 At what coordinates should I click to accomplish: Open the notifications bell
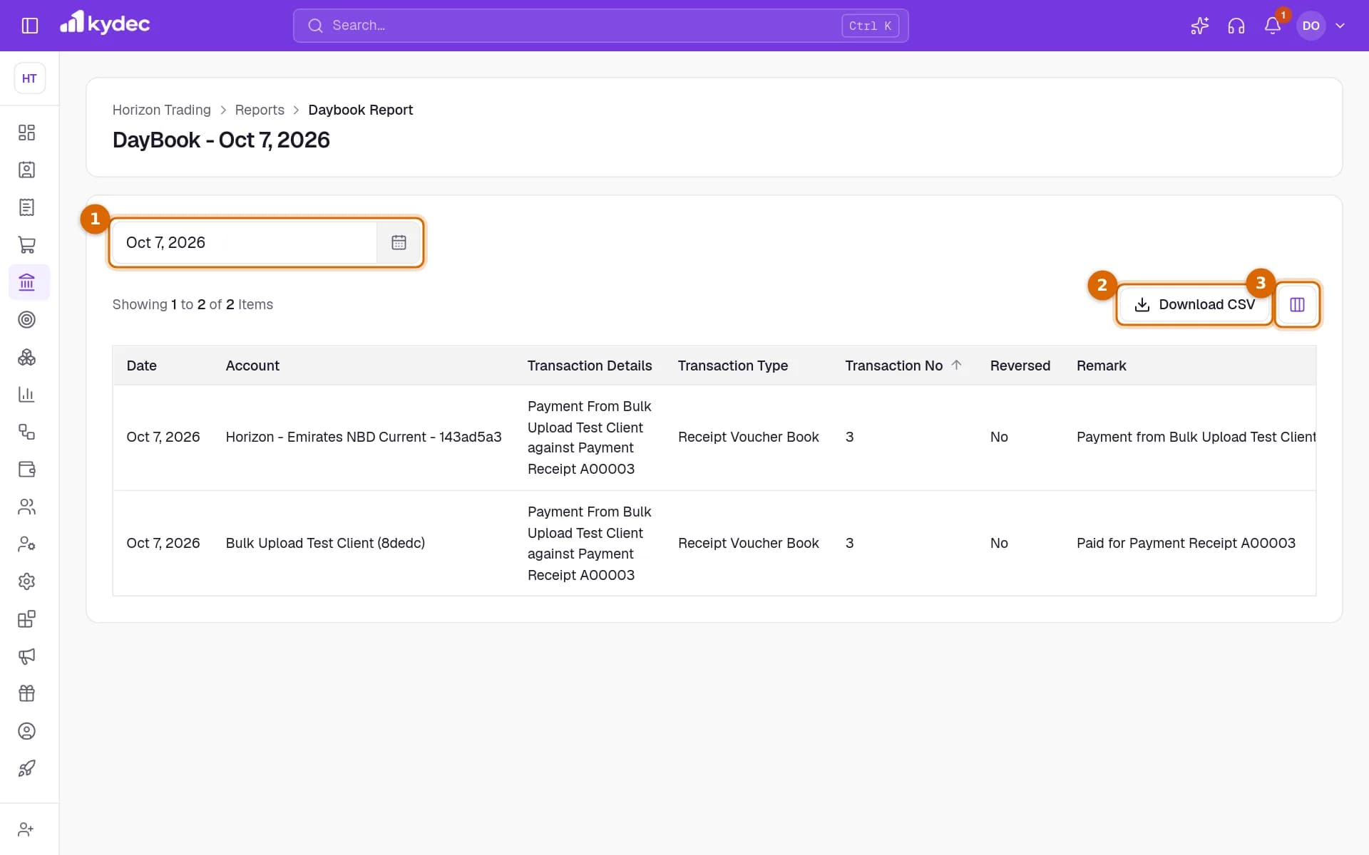coord(1273,26)
